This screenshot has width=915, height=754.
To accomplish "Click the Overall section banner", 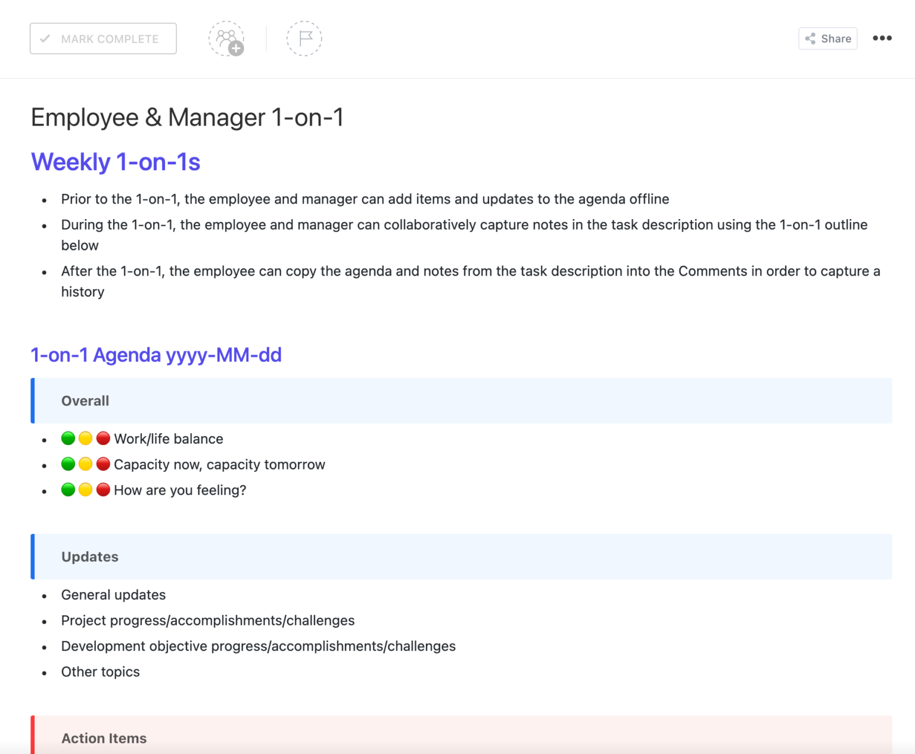I will pos(85,401).
